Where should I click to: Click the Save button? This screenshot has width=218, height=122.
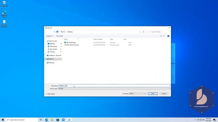click(153, 94)
